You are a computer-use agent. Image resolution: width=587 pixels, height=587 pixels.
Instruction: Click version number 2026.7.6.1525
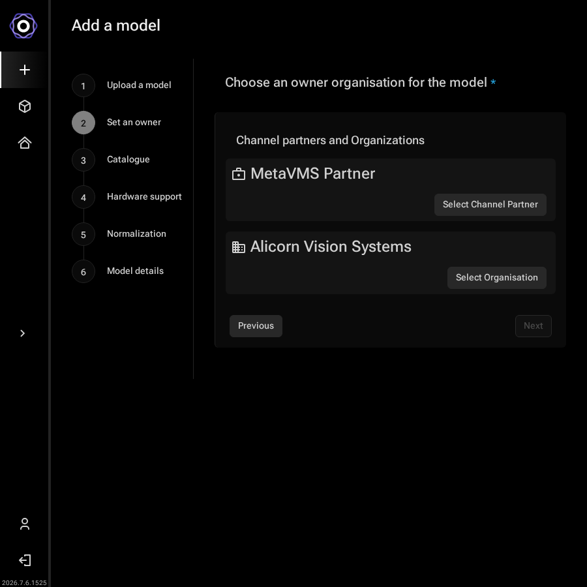click(x=24, y=582)
